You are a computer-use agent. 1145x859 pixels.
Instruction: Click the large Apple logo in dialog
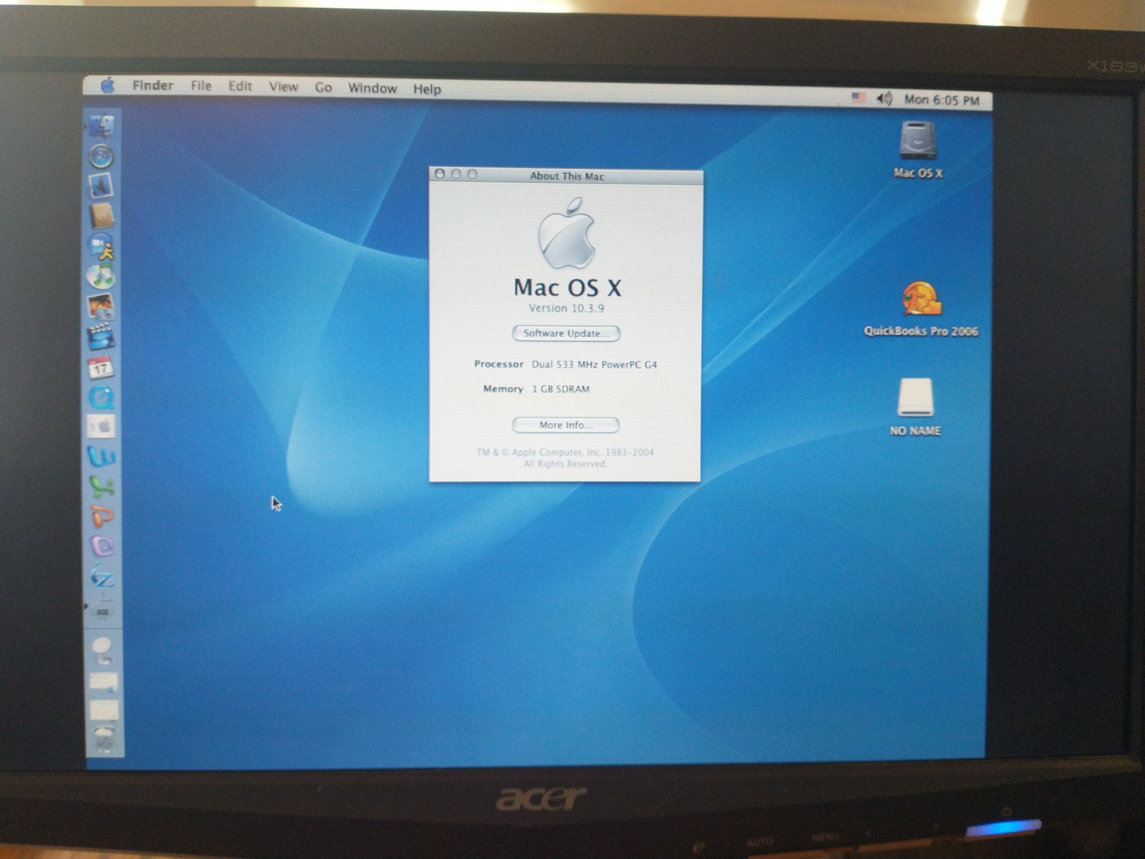pyautogui.click(x=566, y=233)
